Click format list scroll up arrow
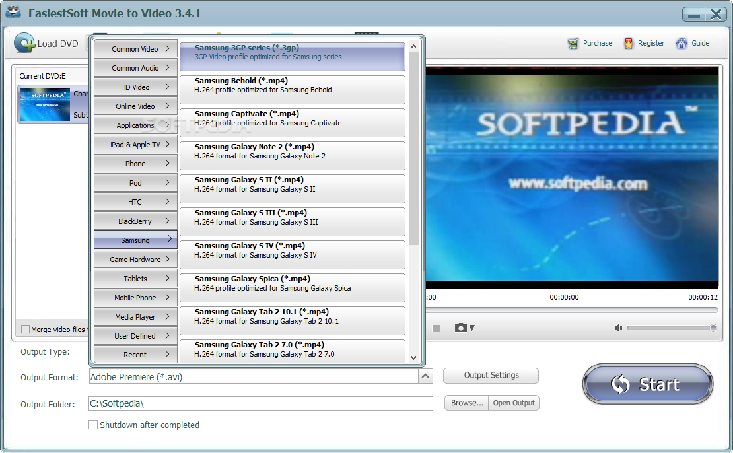 coord(413,46)
